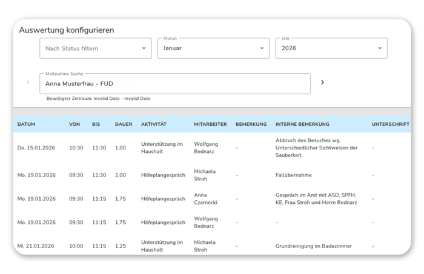
Task: Open the 'Nach Status filtern' dropdown
Action: click(x=95, y=48)
